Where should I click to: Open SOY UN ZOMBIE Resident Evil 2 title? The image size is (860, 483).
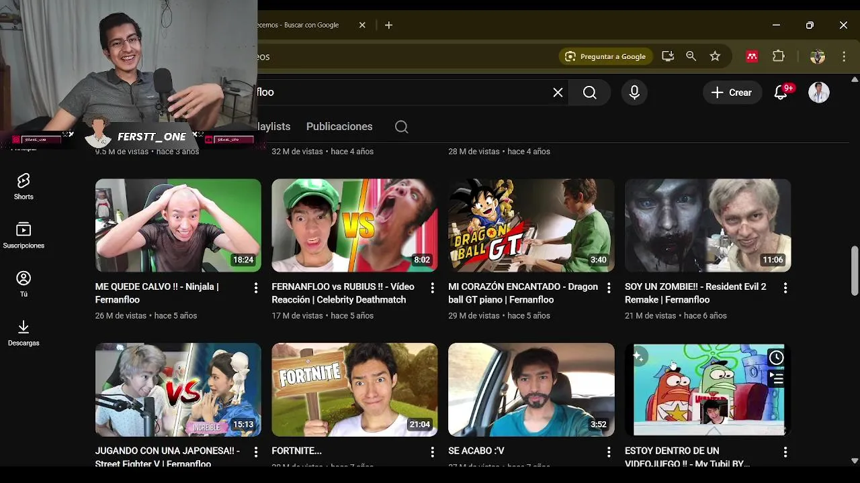point(695,293)
